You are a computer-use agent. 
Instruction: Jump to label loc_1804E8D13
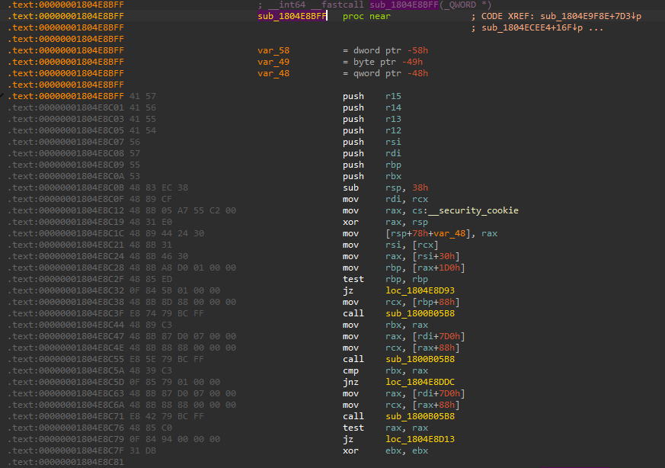(x=420, y=439)
